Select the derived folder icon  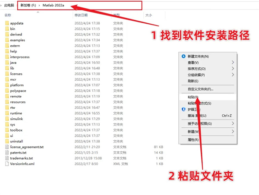click(7, 35)
